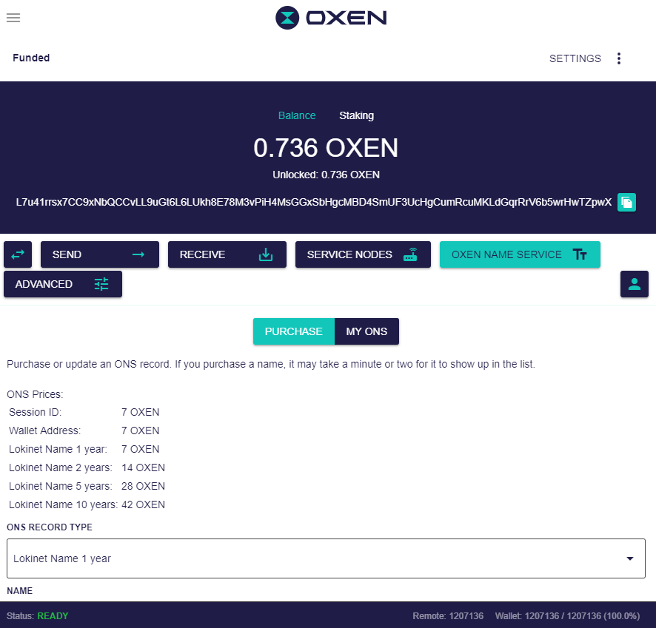Open the three-dot more options menu

click(x=619, y=58)
